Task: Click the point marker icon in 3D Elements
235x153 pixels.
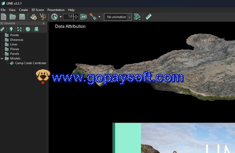Action: pyautogui.click(x=11, y=29)
